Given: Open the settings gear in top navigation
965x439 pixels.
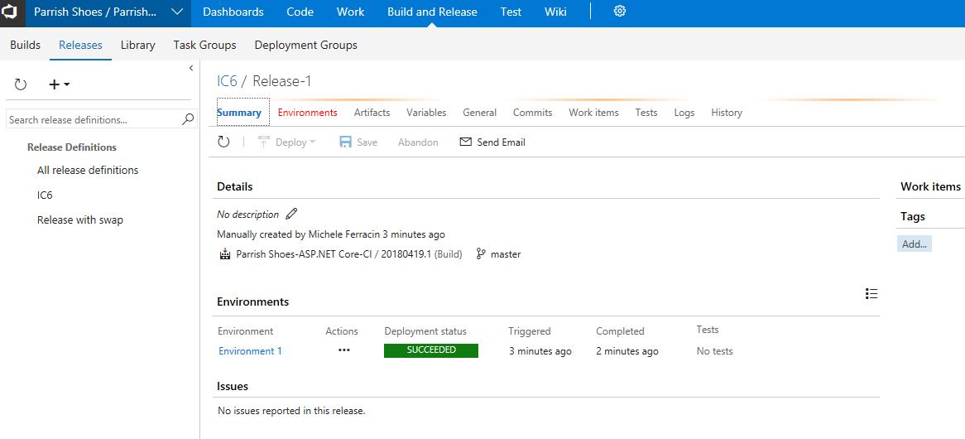Looking at the screenshot, I should [x=620, y=12].
